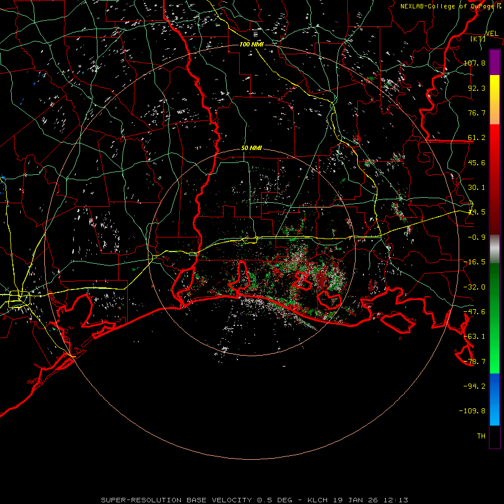This screenshot has height=504, width=504.
Task: Click the 19 JAN 26 date text
Action: (x=354, y=500)
